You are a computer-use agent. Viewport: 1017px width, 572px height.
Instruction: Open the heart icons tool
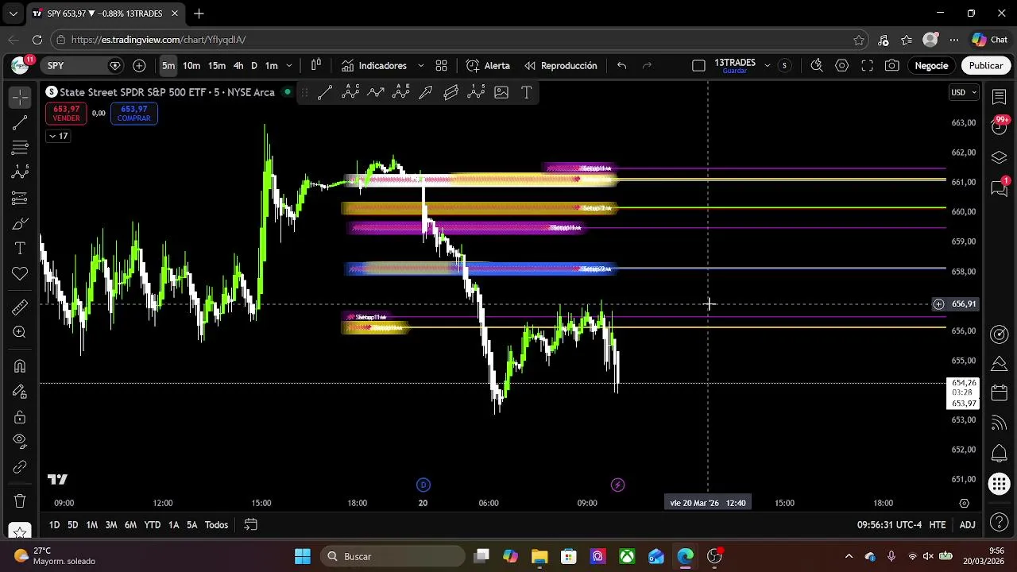(x=20, y=274)
